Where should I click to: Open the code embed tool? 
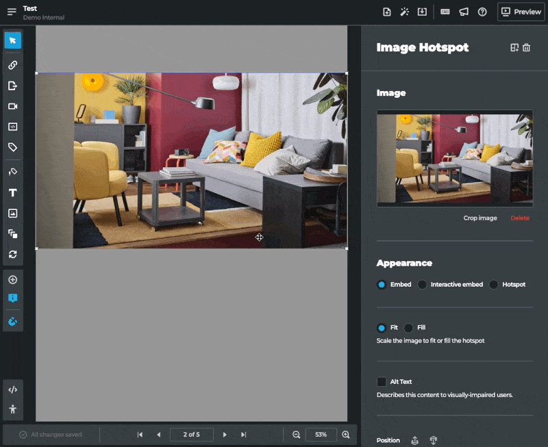coord(12,127)
